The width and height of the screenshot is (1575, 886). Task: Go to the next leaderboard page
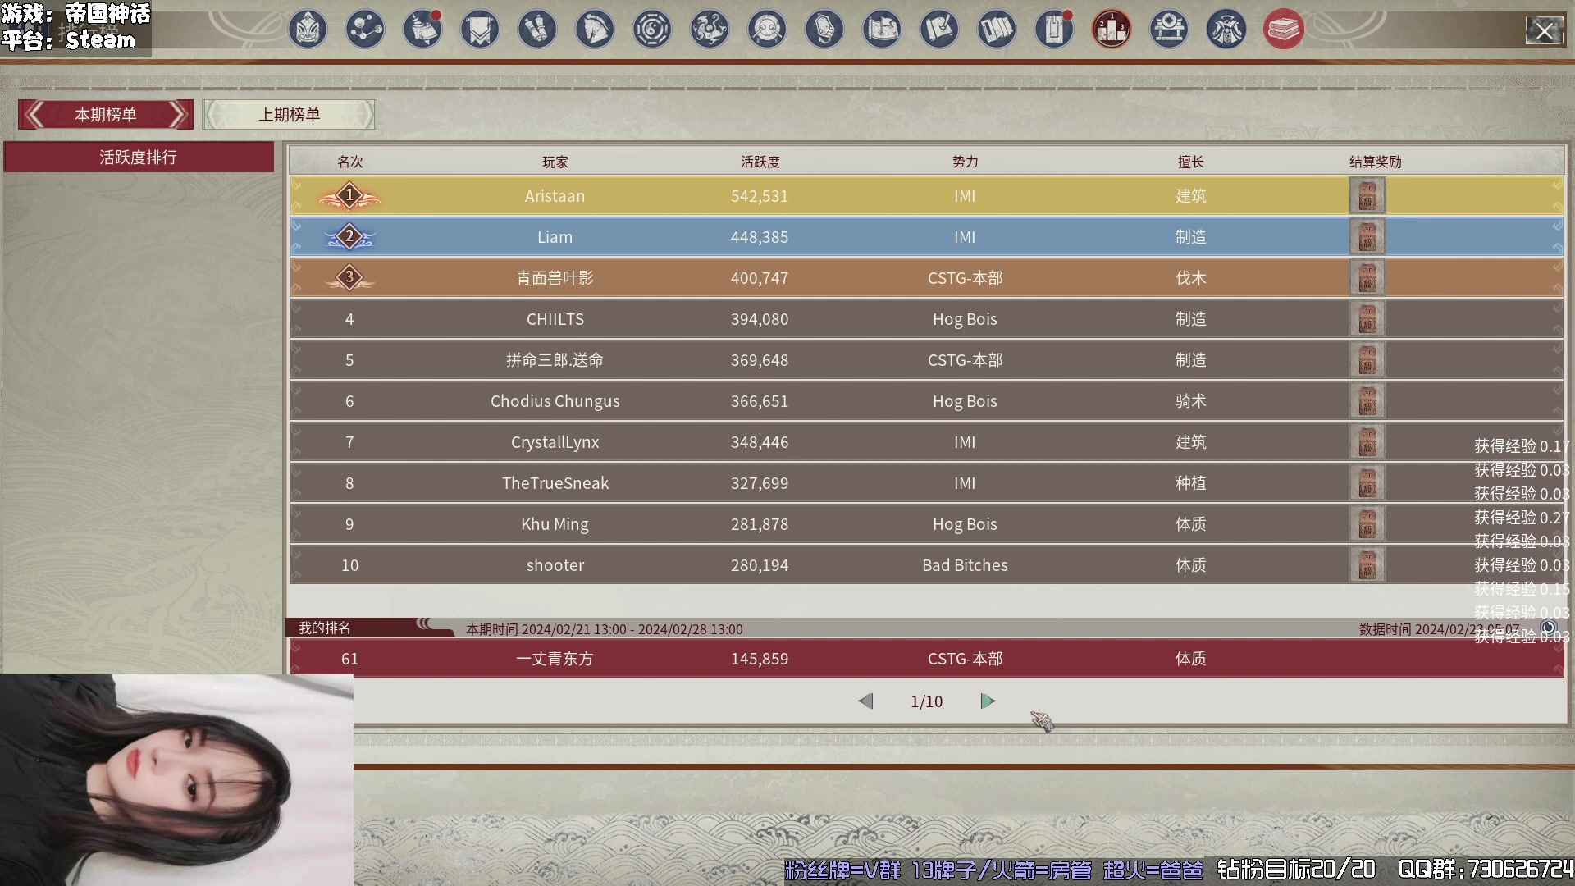click(988, 701)
